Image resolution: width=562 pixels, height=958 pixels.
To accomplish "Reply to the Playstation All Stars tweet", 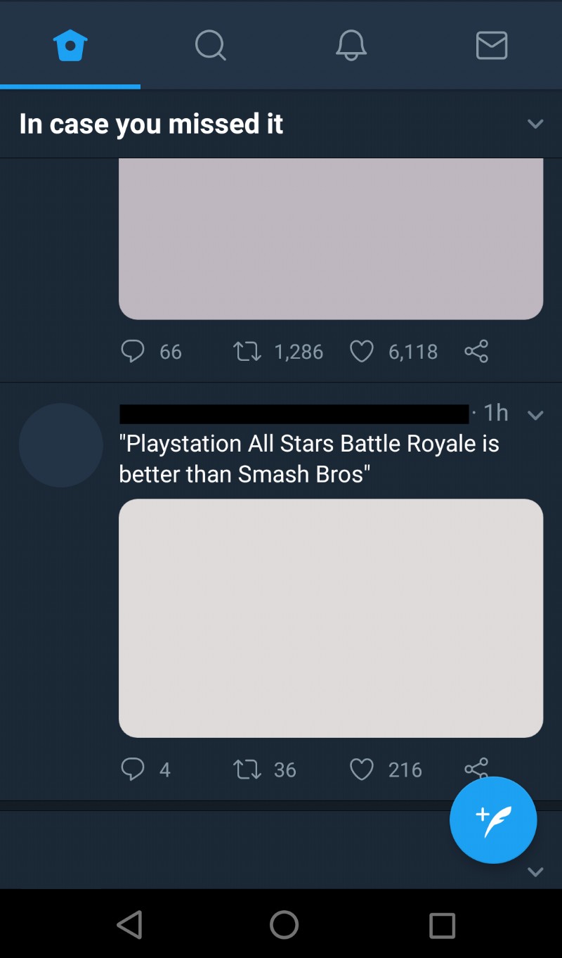I will pos(133,769).
